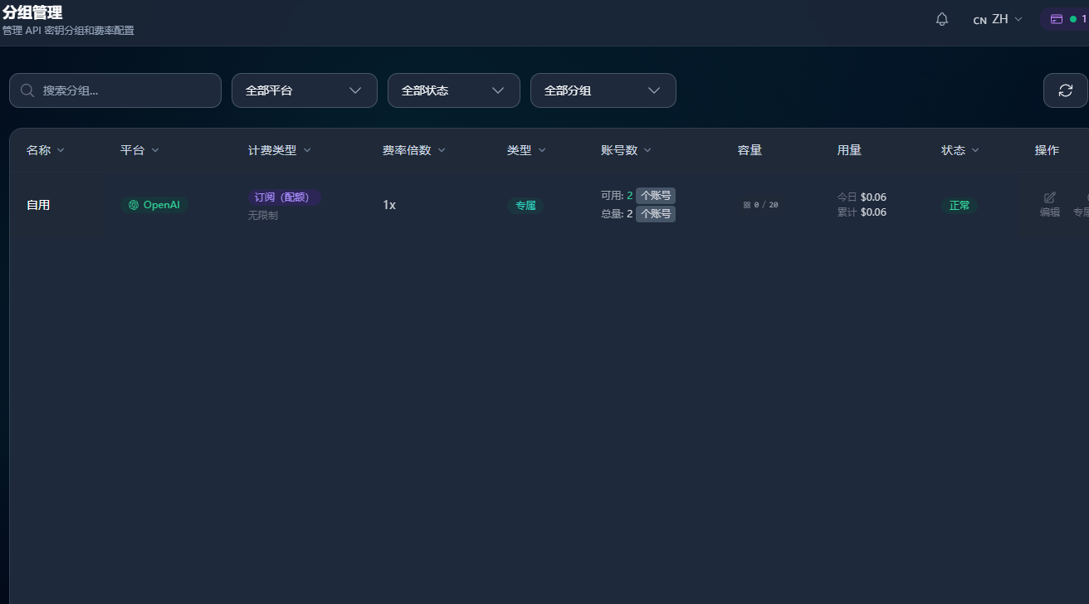Focus the 搜索分组 search field

click(x=115, y=90)
